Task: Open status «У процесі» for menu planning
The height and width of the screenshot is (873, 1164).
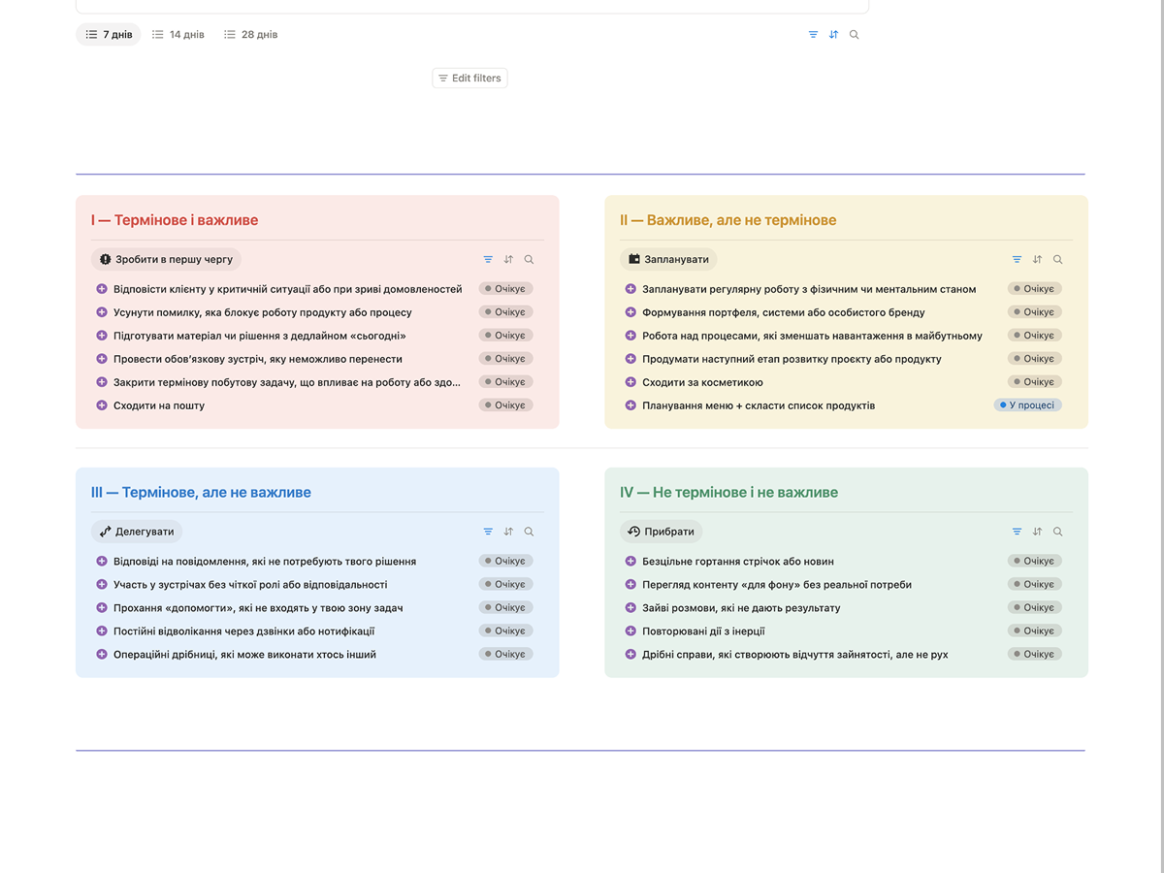Action: (x=1027, y=405)
